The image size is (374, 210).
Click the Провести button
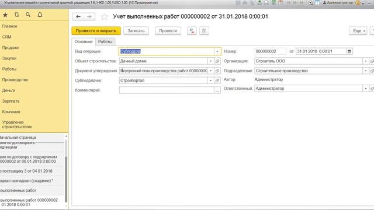tap(168, 31)
